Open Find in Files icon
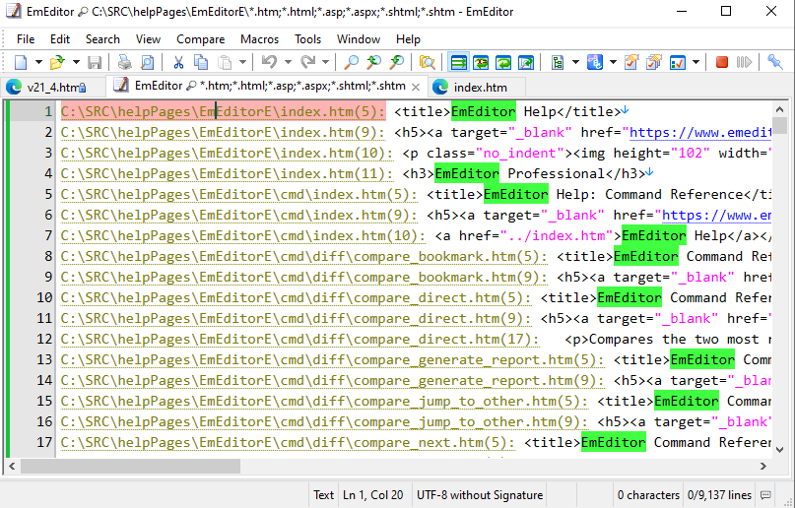795x508 pixels. tap(428, 63)
